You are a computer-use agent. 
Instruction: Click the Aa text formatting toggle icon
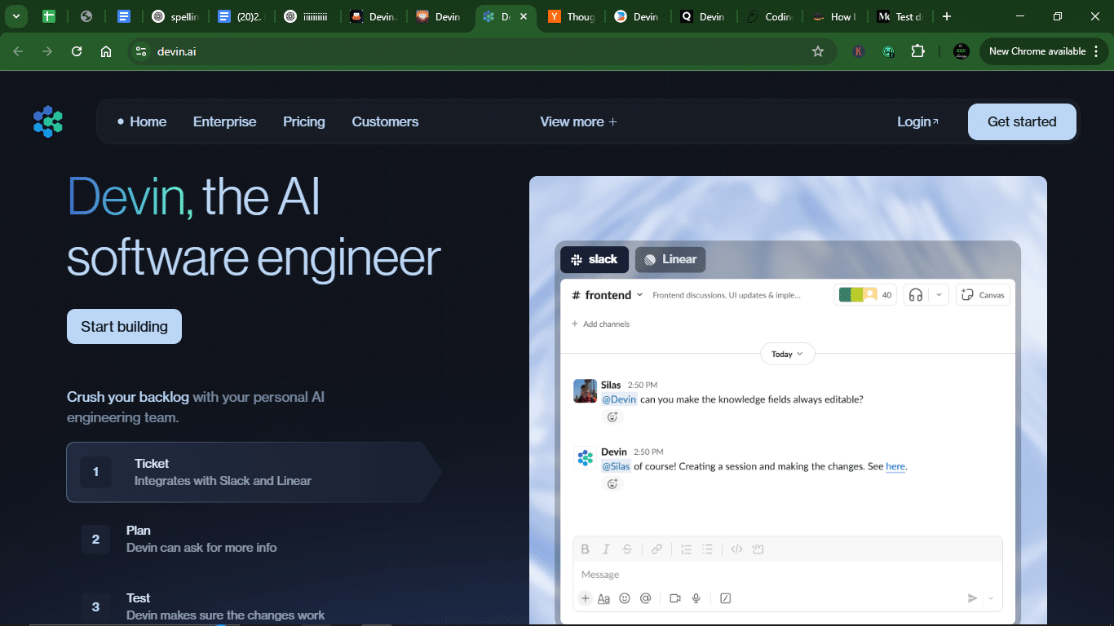pyautogui.click(x=604, y=598)
